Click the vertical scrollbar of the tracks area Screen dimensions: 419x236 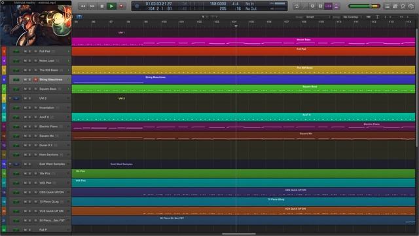[416, 87]
